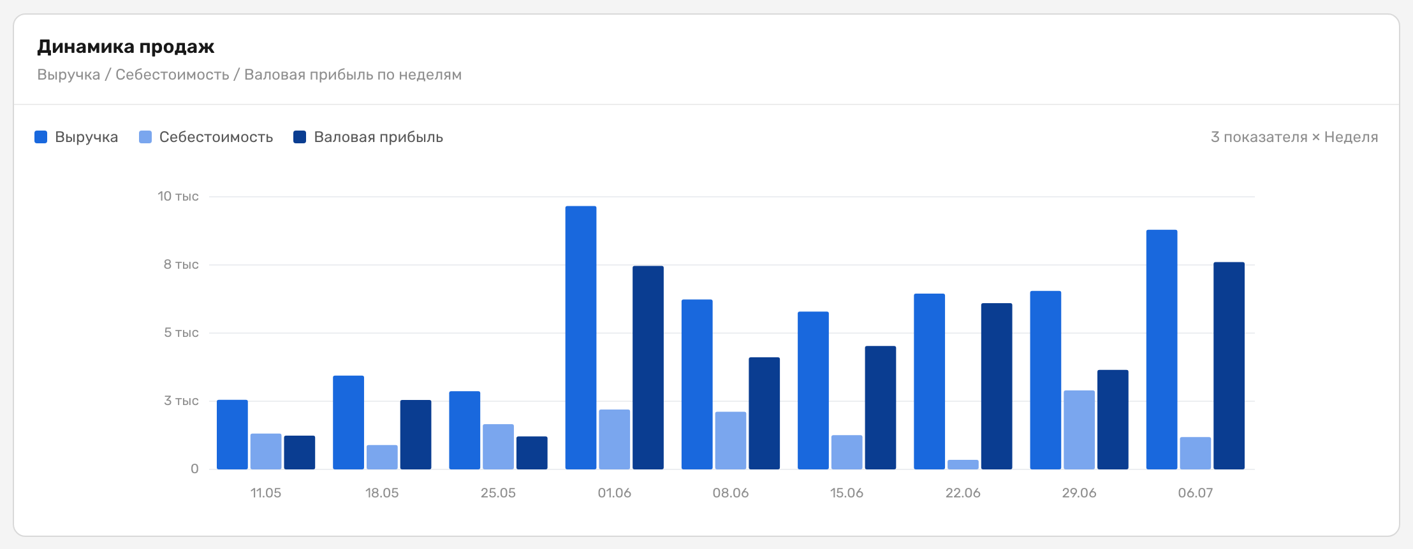The width and height of the screenshot is (1413, 549).
Task: Toggle the Выручка legend swatch
Action: (x=41, y=137)
